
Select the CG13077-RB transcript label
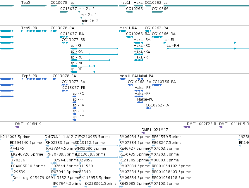point(73,40)
